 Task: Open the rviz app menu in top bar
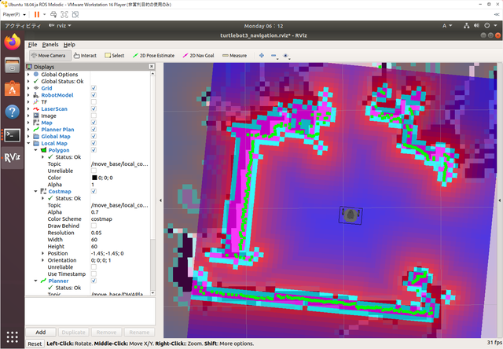coord(60,26)
